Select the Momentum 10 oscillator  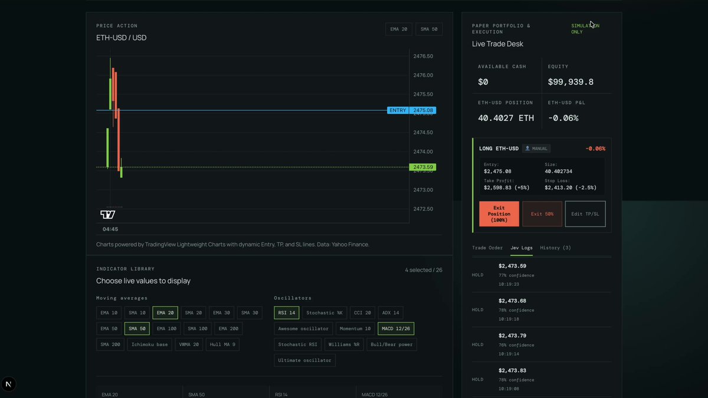click(x=356, y=328)
